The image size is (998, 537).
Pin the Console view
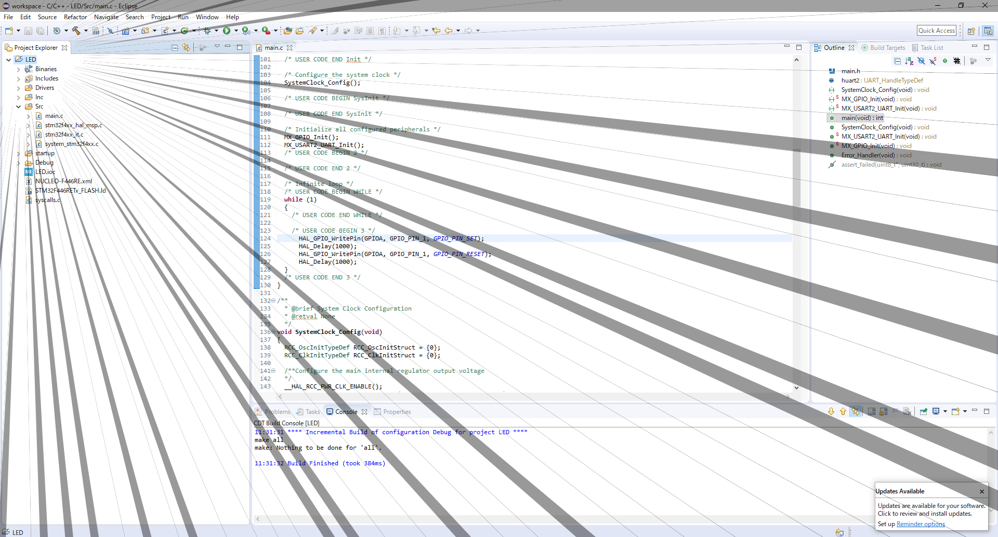[x=924, y=411]
